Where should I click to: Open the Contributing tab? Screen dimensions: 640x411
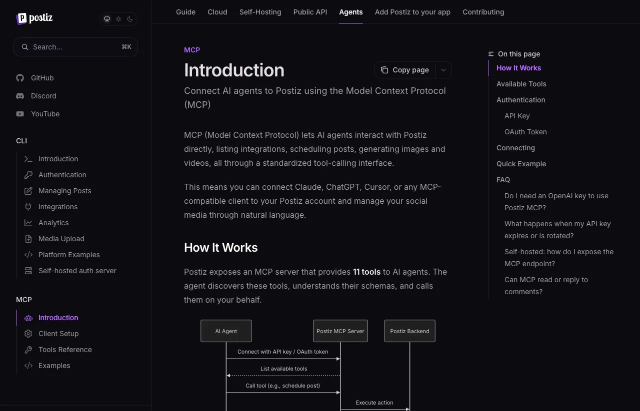pos(483,12)
